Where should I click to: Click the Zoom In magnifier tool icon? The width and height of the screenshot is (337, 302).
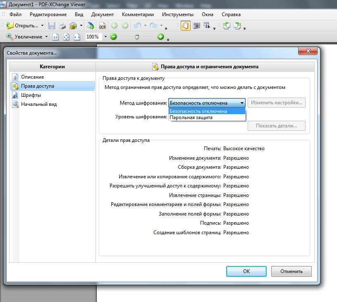click(10, 36)
